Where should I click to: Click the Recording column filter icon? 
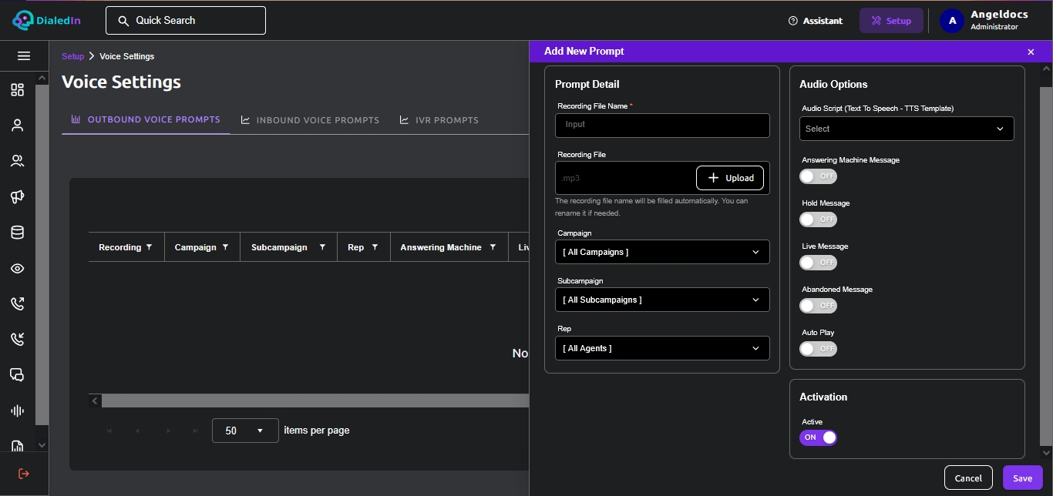click(149, 247)
